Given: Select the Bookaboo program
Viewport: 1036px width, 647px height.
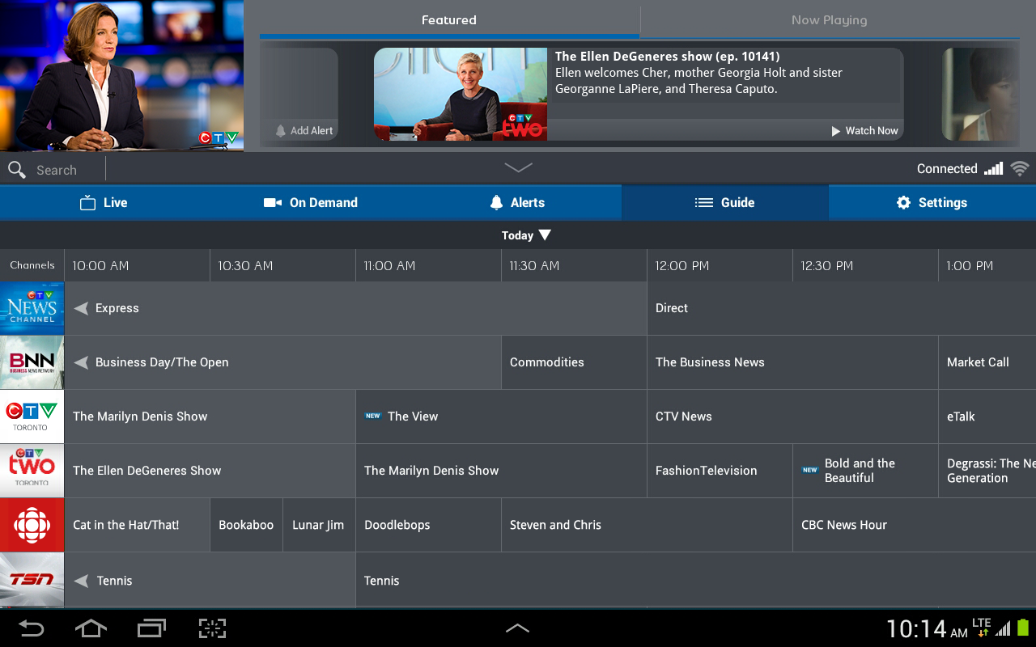Looking at the screenshot, I should (x=246, y=525).
